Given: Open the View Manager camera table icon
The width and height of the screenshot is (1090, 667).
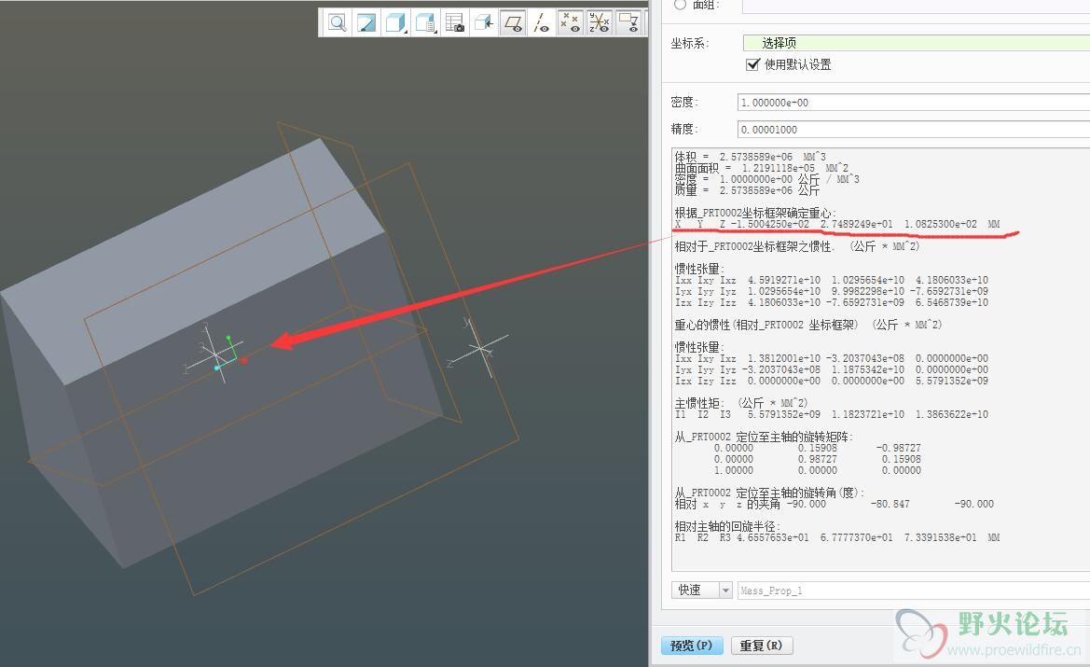Looking at the screenshot, I should [x=455, y=23].
